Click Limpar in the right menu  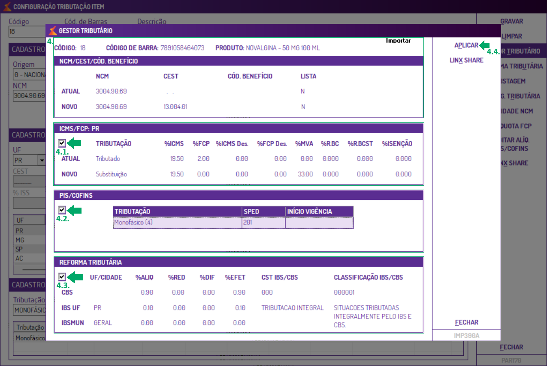point(512,36)
